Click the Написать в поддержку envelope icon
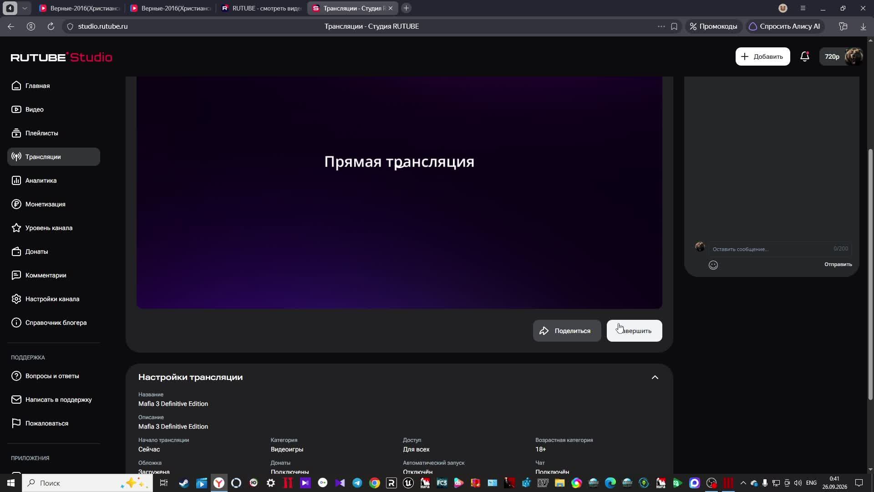 [16, 400]
